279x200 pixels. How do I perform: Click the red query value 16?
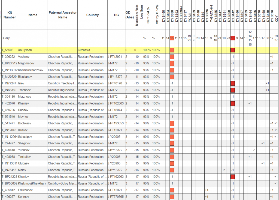172,38
